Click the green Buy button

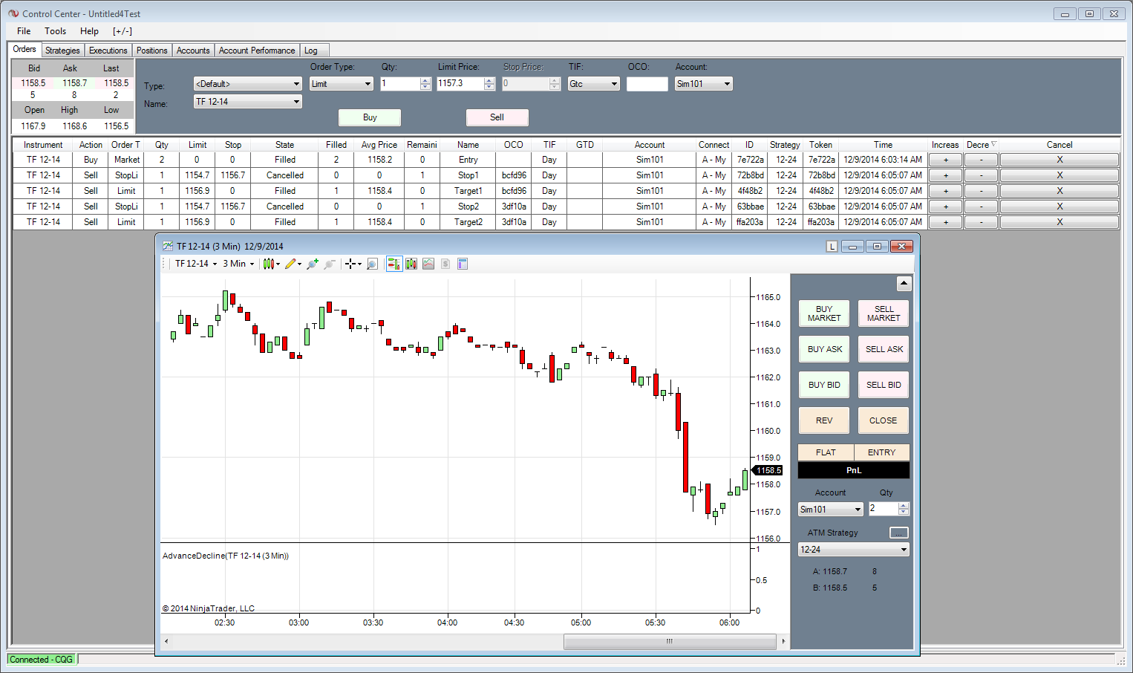[370, 117]
